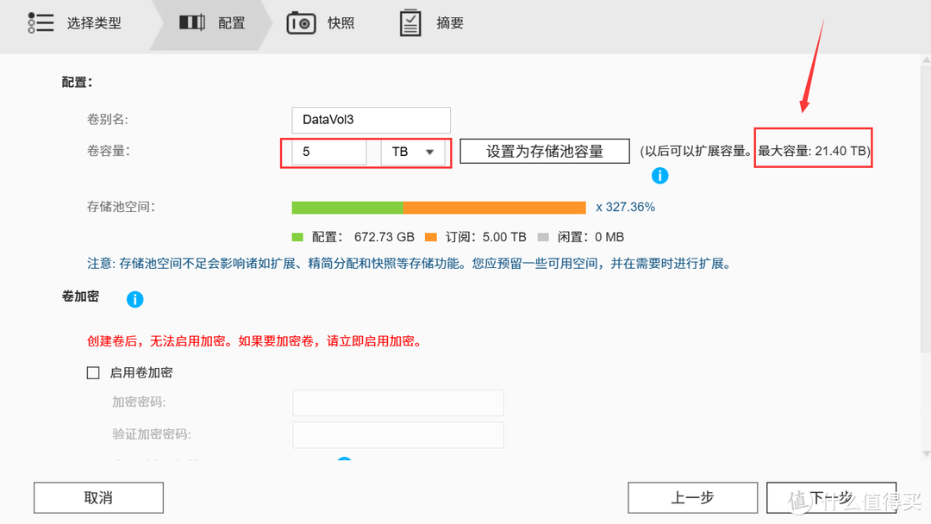The image size is (931, 524).
Task: Click the scrollbar down arrow
Action: tap(926, 454)
